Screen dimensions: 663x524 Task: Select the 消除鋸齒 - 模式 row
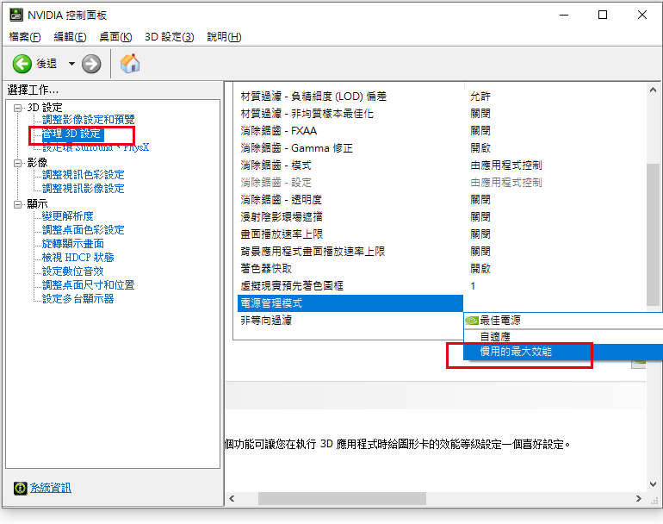pyautogui.click(x=350, y=165)
